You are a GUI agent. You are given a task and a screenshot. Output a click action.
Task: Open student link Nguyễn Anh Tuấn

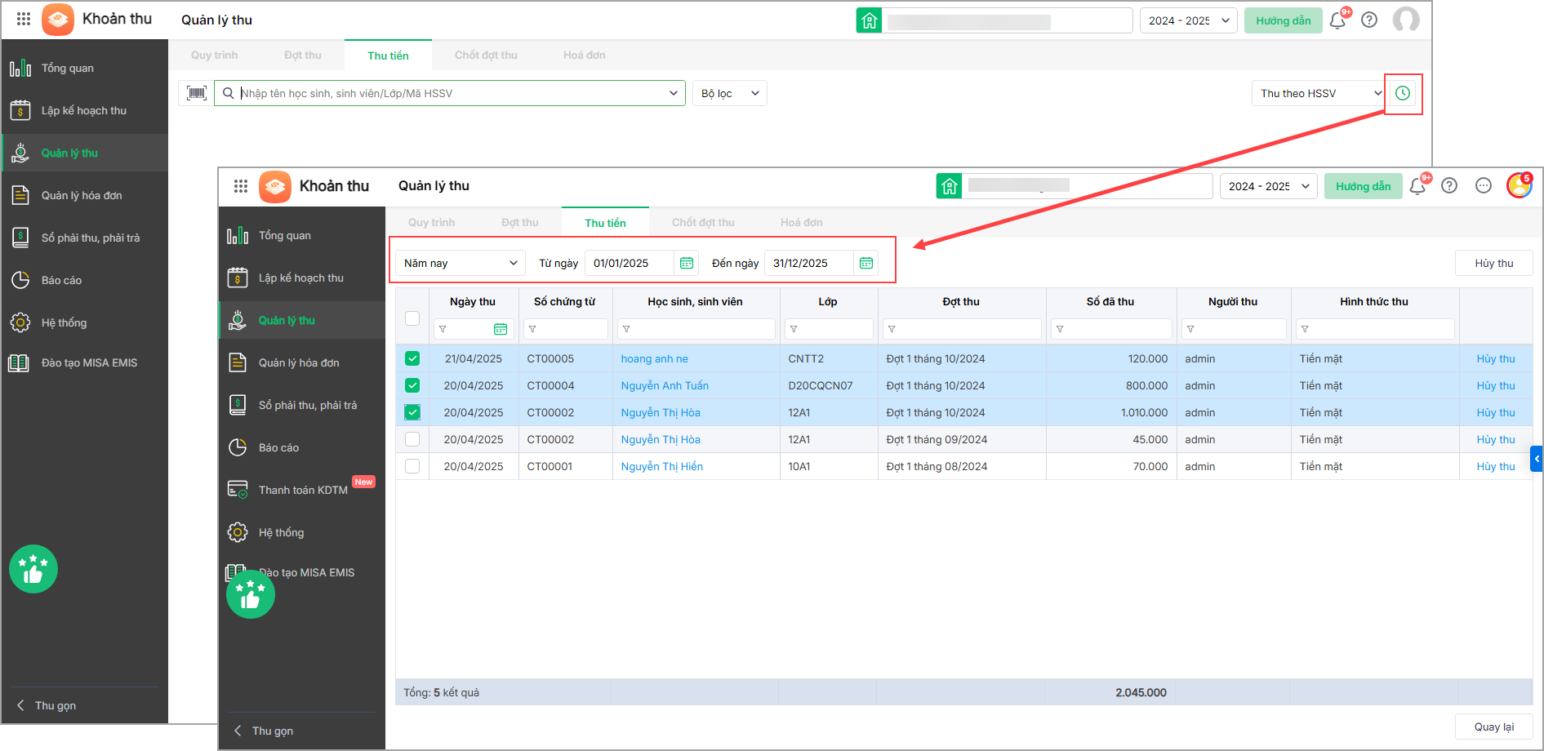tap(665, 385)
